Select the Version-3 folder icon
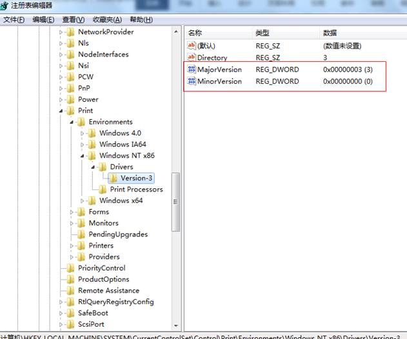Screen dimensions: 407x339 [113, 178]
